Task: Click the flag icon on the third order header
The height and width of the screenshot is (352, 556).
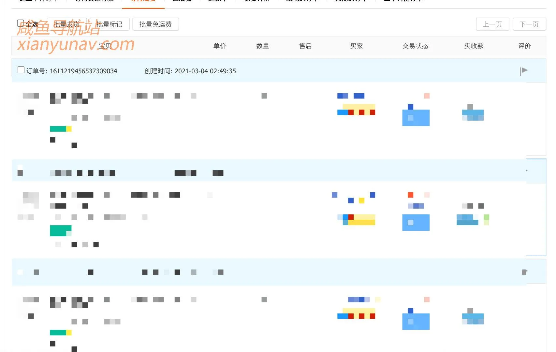Action: click(x=524, y=272)
